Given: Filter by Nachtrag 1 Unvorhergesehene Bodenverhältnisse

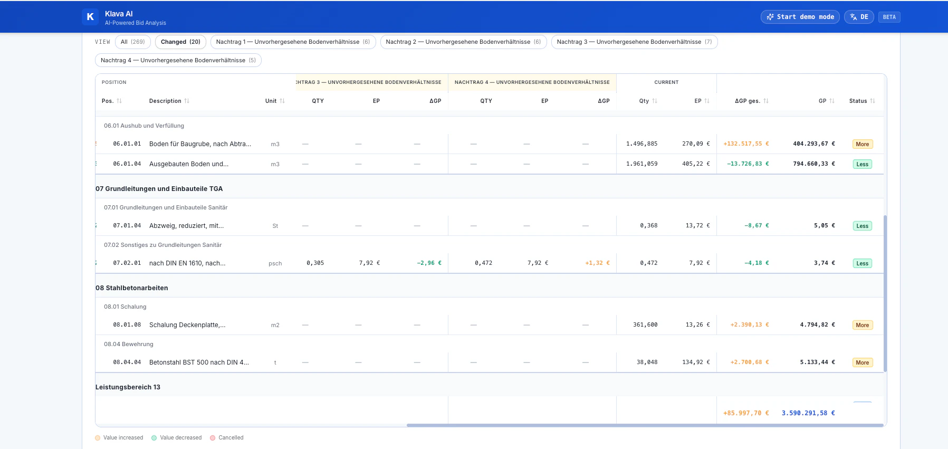Looking at the screenshot, I should [293, 42].
